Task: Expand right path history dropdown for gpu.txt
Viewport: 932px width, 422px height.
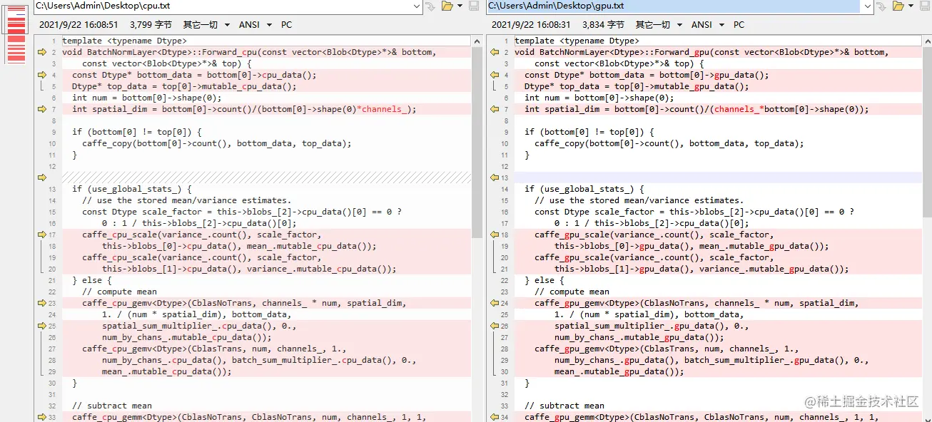Action: pyautogui.click(x=868, y=6)
